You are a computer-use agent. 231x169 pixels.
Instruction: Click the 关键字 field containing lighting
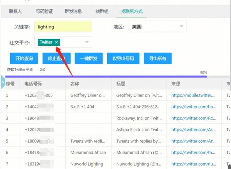[x=63, y=27]
